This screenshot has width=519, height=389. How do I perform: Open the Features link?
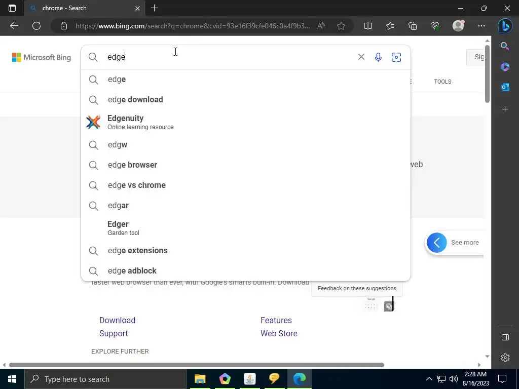click(x=276, y=320)
